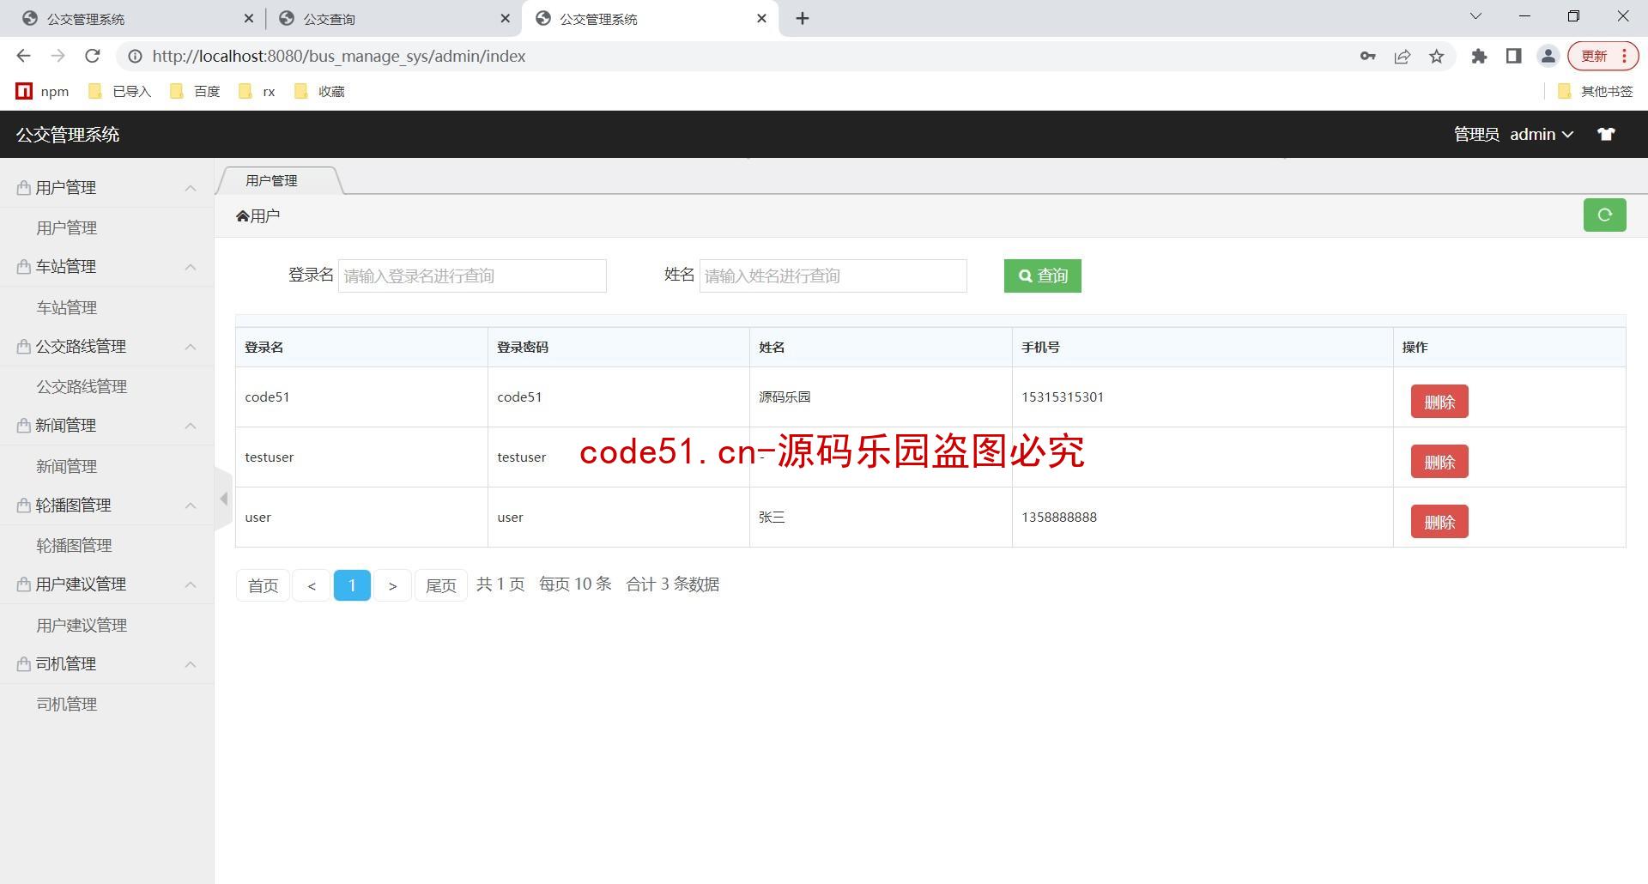This screenshot has width=1648, height=884.
Task: Reload the page with browser refresh icon
Action: 93,56
